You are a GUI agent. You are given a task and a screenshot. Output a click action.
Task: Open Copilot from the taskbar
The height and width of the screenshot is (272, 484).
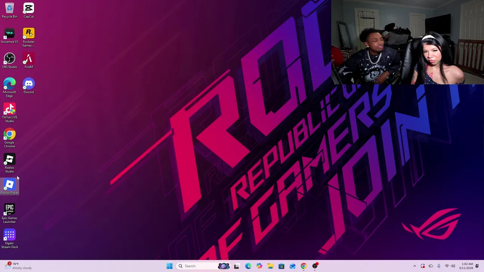pyautogui.click(x=259, y=266)
